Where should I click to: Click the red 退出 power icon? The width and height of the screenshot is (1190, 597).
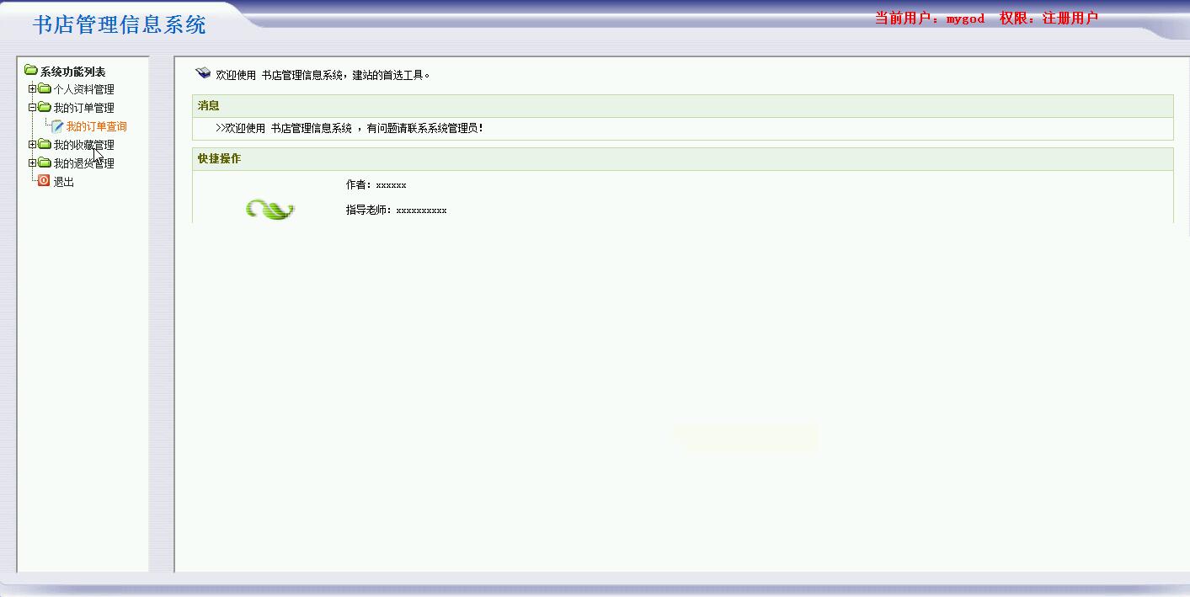point(44,181)
